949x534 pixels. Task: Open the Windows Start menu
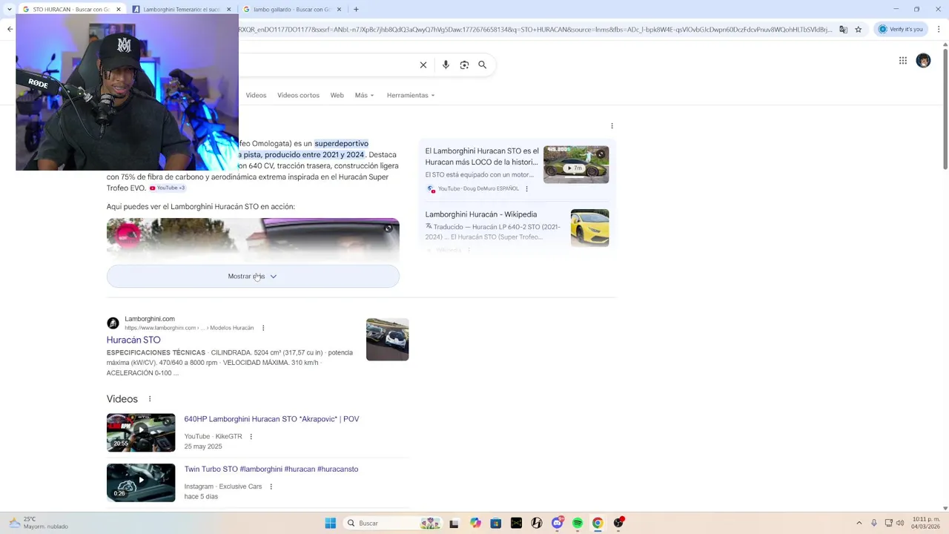point(331,523)
